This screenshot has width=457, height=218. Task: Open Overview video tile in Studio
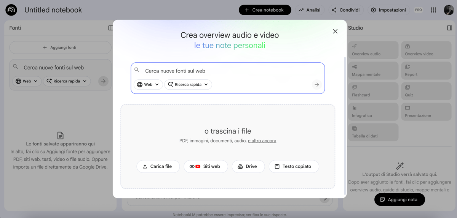tap(426, 50)
